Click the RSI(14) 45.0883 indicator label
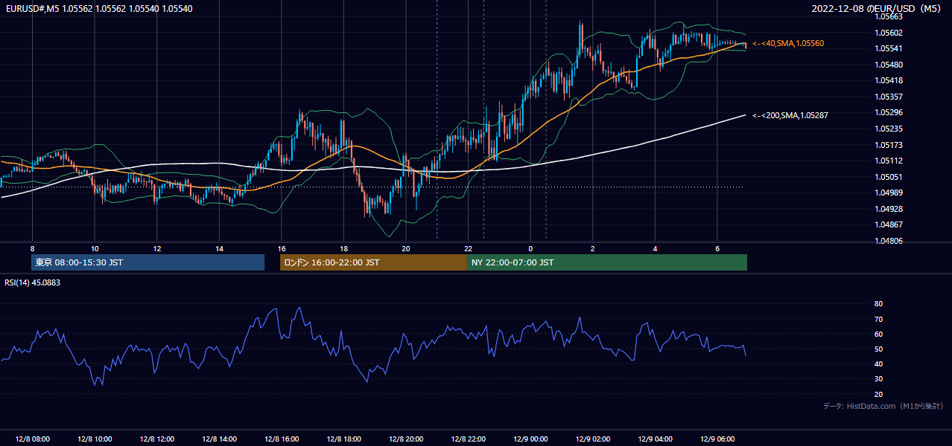 coord(33,282)
